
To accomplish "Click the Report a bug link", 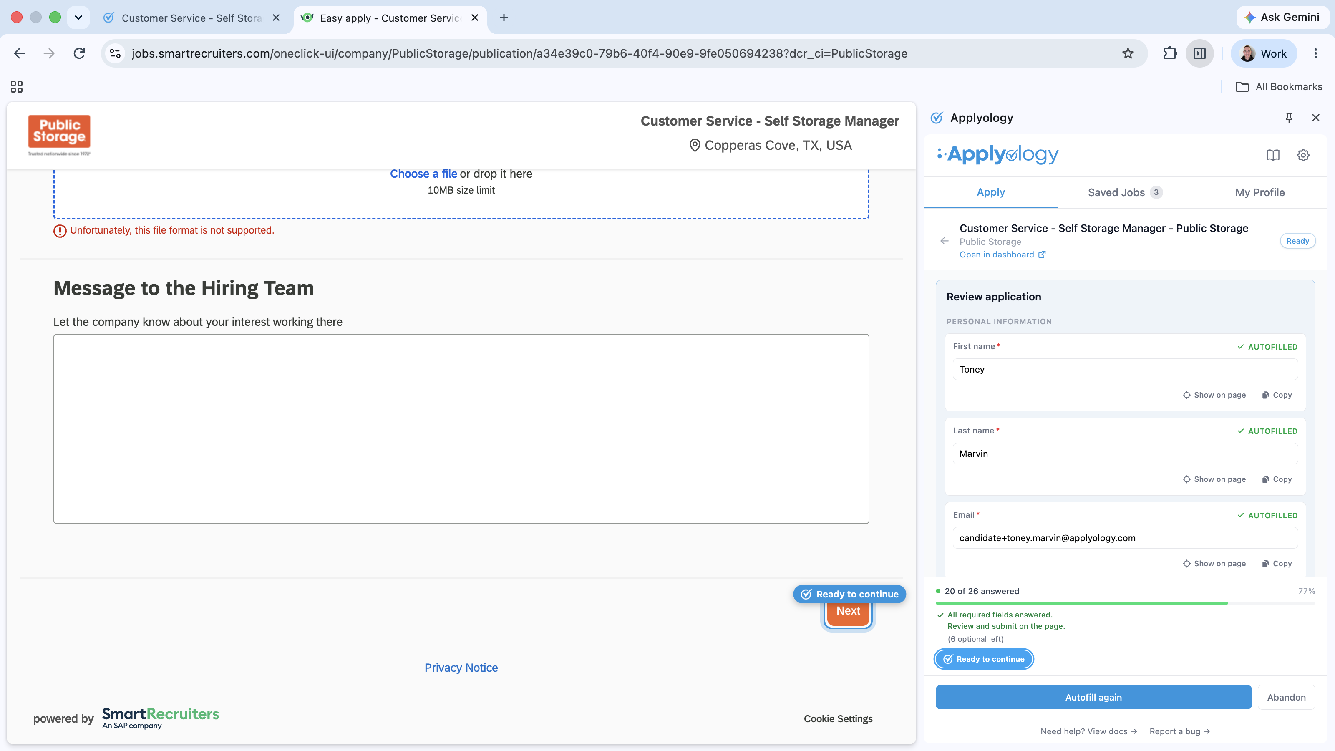I will click(1179, 731).
